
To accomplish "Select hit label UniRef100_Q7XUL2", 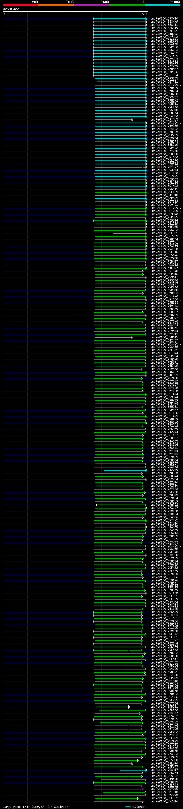I will click(x=164, y=426).
